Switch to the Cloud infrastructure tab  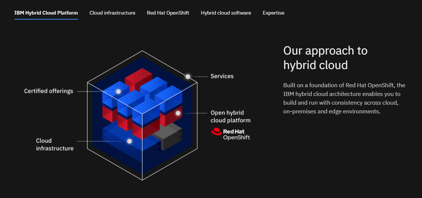click(x=112, y=13)
